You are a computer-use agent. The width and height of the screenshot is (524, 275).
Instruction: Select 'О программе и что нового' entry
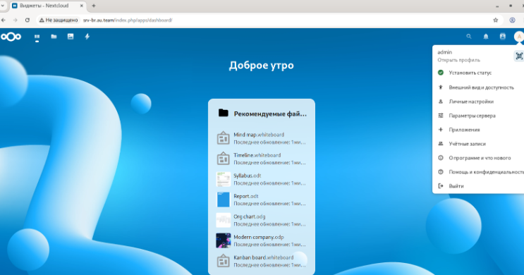click(478, 158)
